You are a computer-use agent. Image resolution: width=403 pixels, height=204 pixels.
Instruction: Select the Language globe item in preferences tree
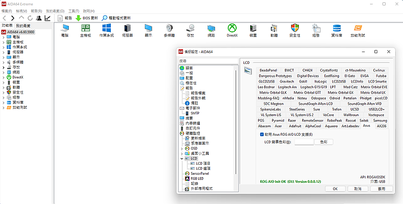click(189, 68)
